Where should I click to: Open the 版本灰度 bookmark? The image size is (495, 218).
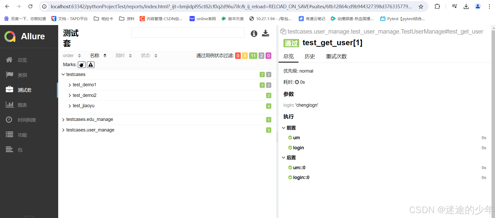pyautogui.click(x=233, y=19)
